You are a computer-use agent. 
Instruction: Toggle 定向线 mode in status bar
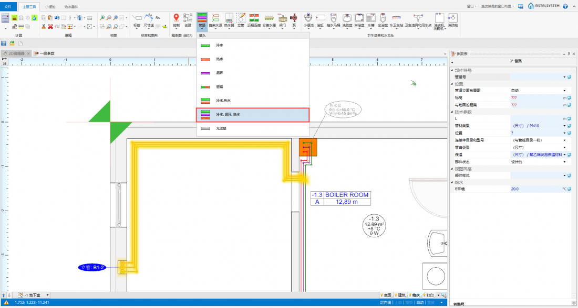pos(385,303)
